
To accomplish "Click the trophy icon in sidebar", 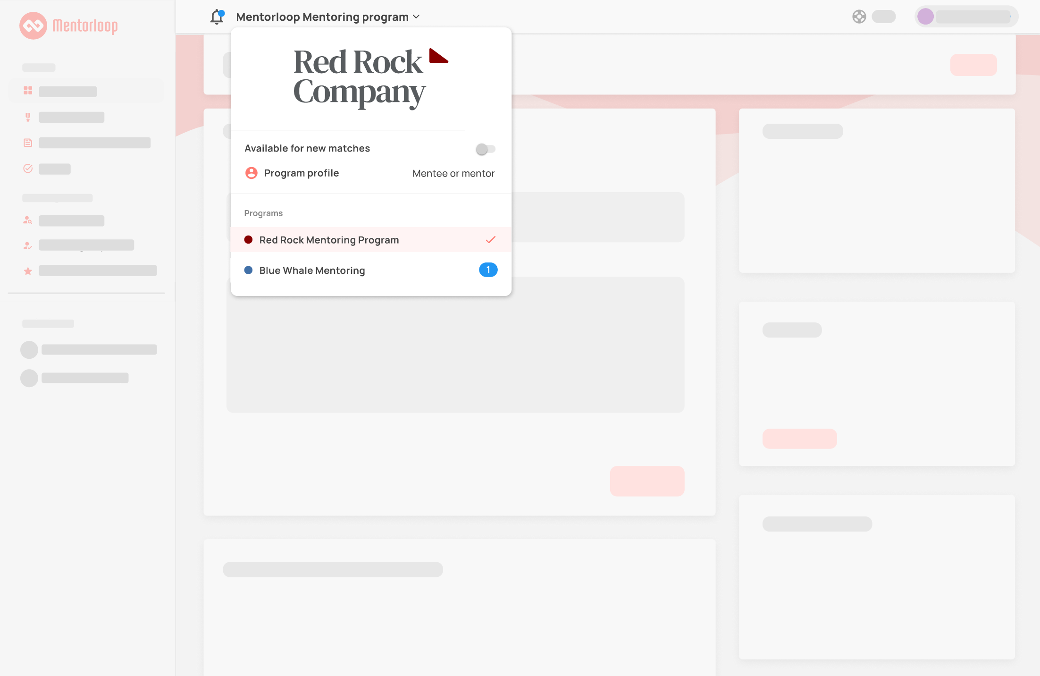I will (28, 117).
